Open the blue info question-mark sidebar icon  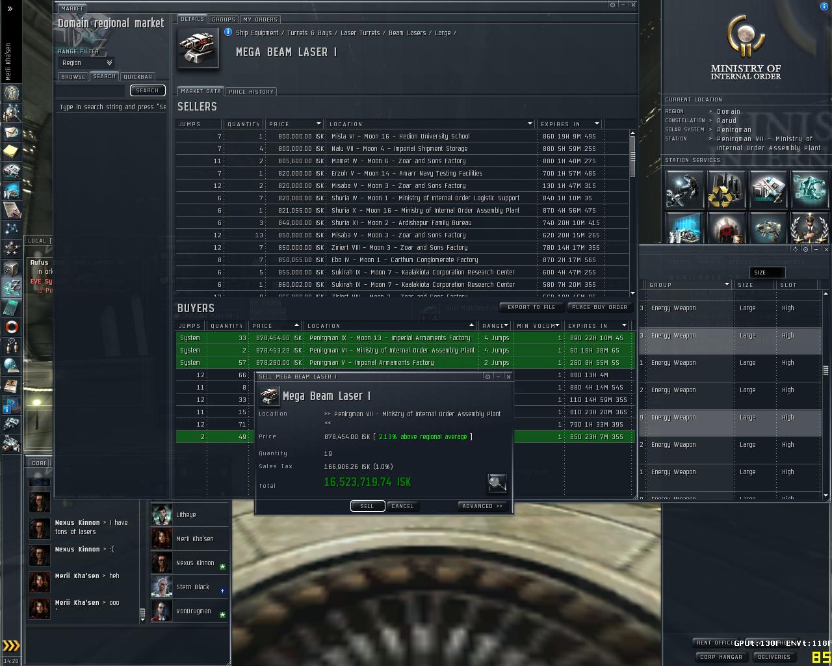12,405
